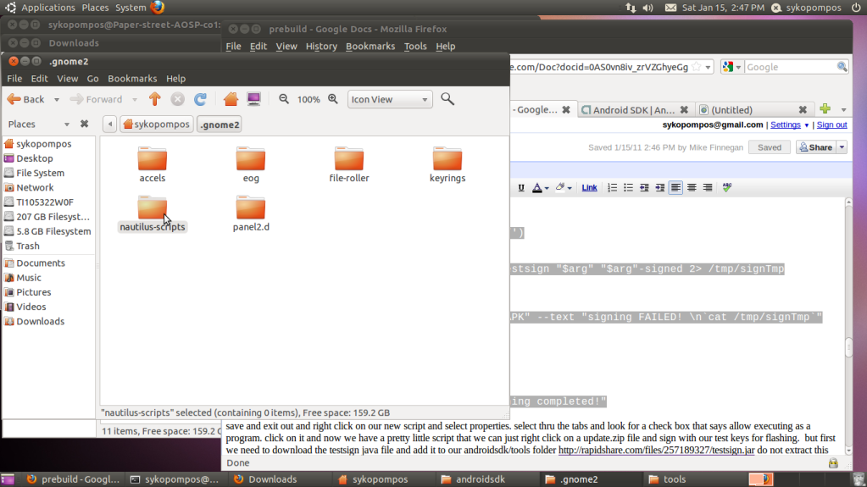
Task: Open the volume control in top panel
Action: (x=648, y=8)
